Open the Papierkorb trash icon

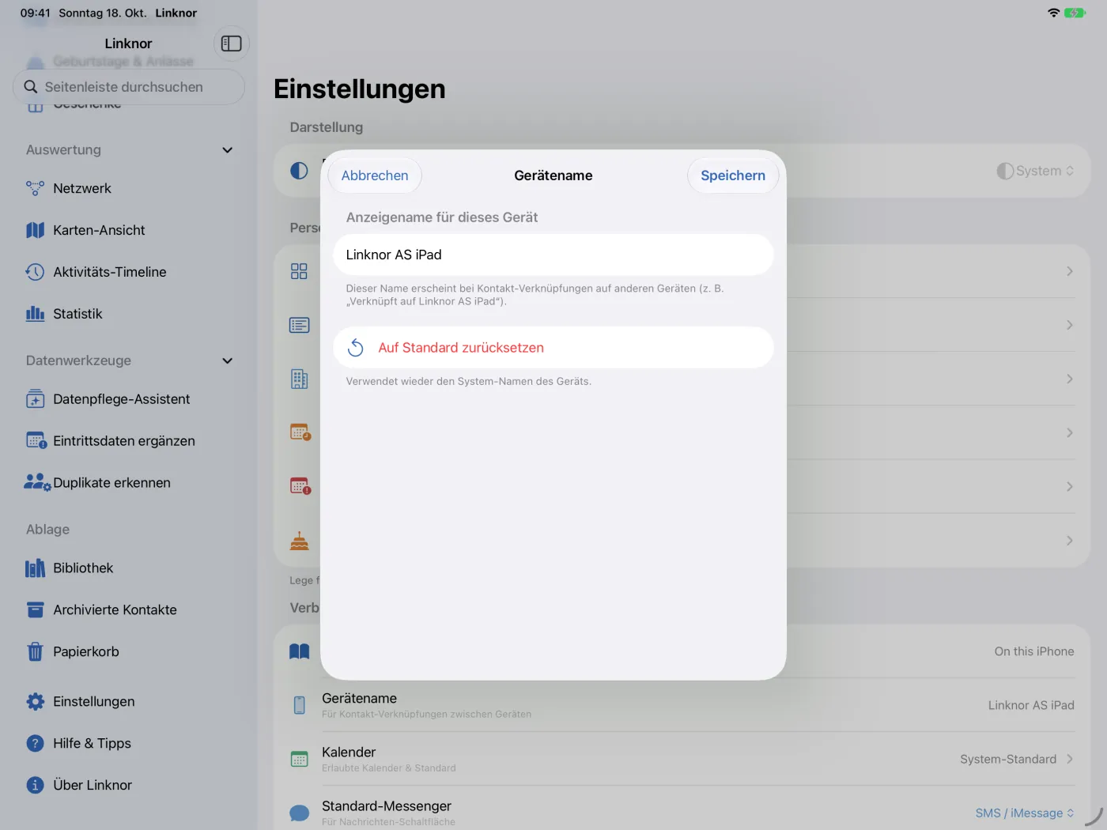point(35,652)
